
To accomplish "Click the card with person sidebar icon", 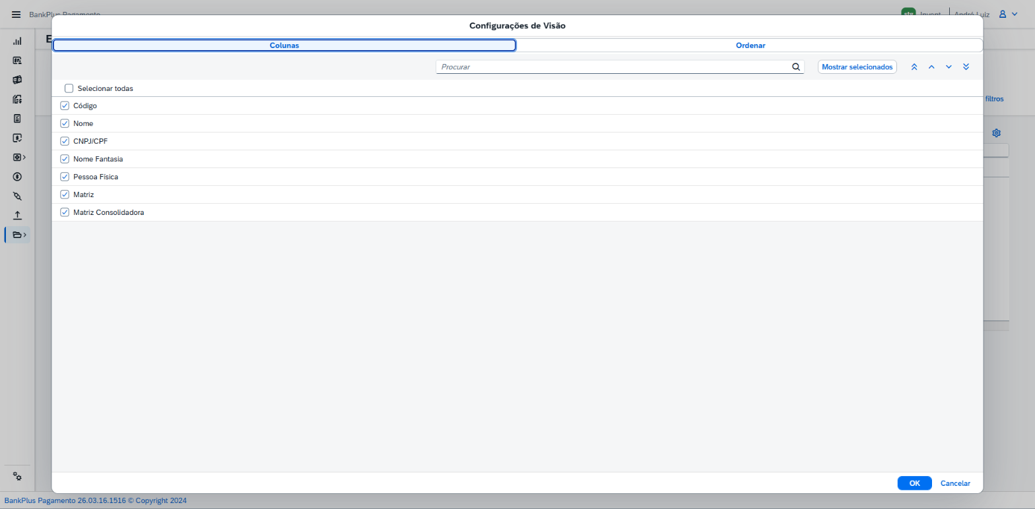I will pyautogui.click(x=17, y=60).
